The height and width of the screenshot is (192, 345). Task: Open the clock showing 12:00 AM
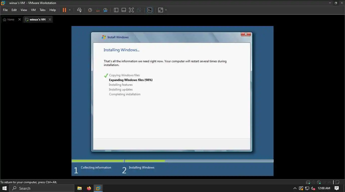pyautogui.click(x=324, y=188)
